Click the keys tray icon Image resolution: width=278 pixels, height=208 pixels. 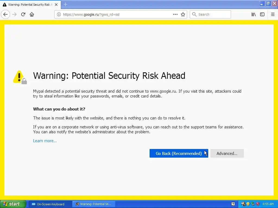(x=243, y=204)
